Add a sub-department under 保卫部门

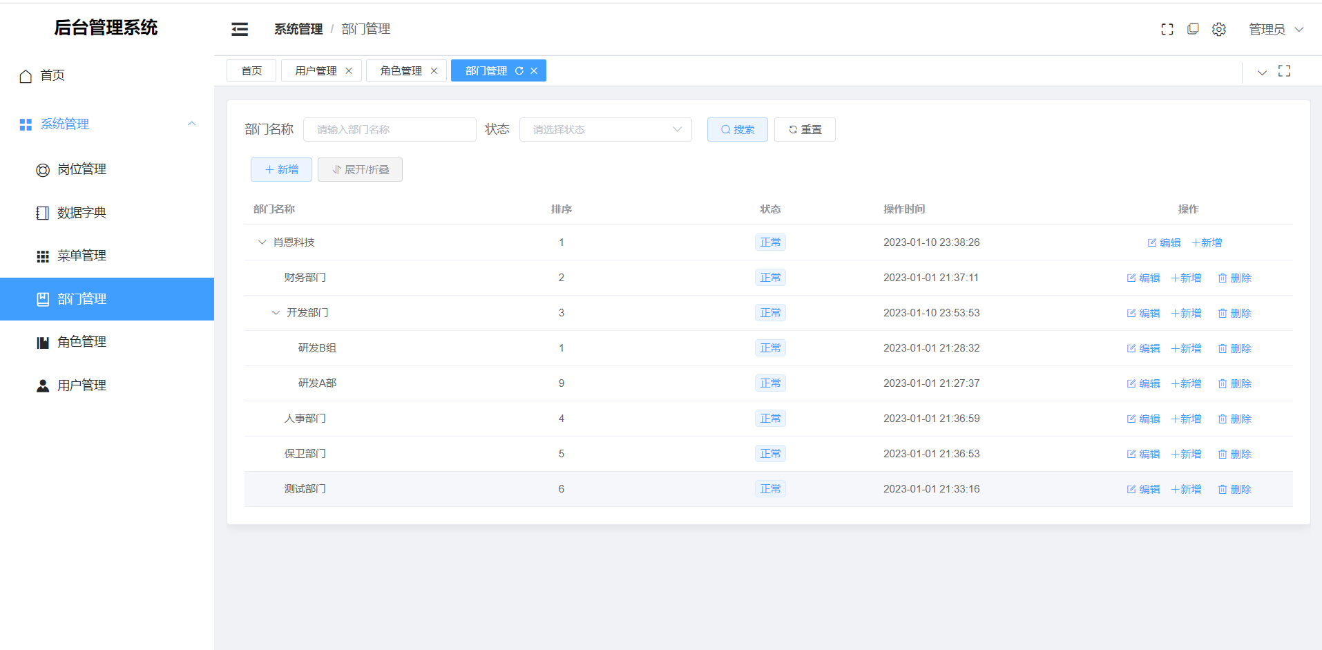1186,454
